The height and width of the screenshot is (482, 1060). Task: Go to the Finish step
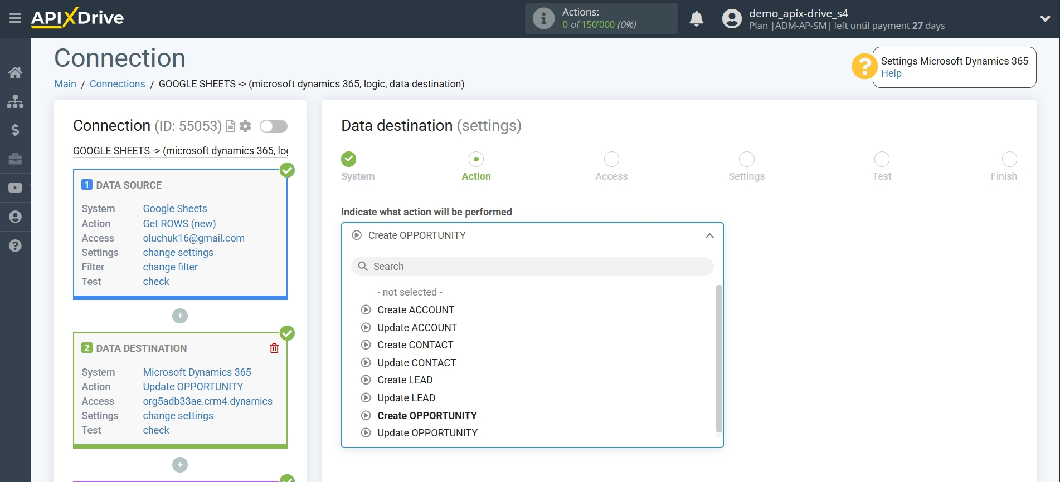(x=1009, y=160)
